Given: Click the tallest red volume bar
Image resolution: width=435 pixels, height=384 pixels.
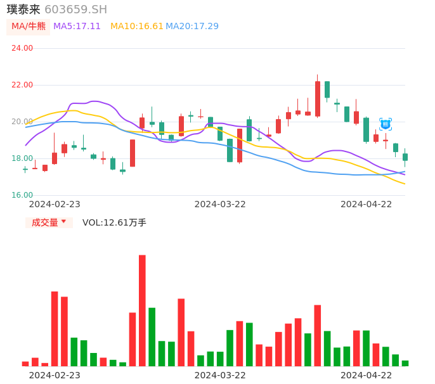Looking at the screenshot, I should (x=142, y=310).
